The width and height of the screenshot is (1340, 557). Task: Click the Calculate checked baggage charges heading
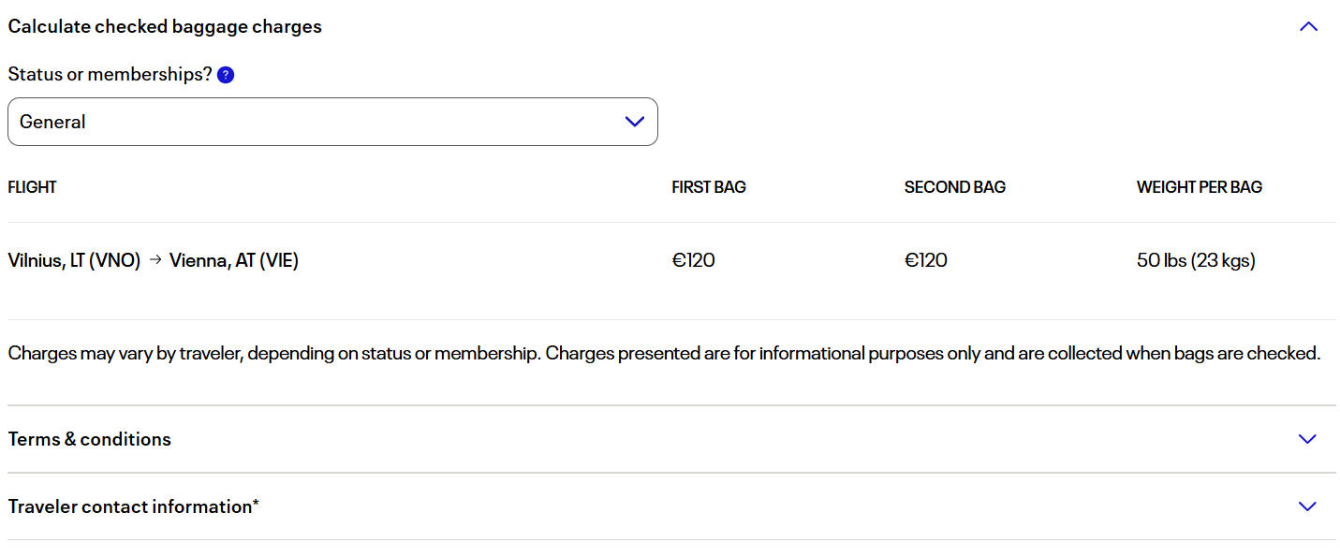tap(165, 26)
